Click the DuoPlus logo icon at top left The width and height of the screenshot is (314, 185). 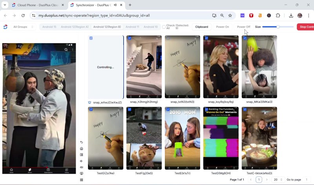(x=5, y=27)
